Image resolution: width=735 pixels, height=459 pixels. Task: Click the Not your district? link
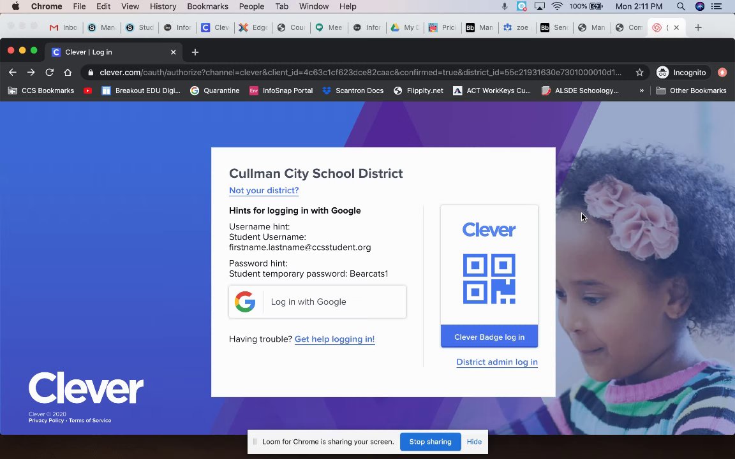(x=264, y=190)
